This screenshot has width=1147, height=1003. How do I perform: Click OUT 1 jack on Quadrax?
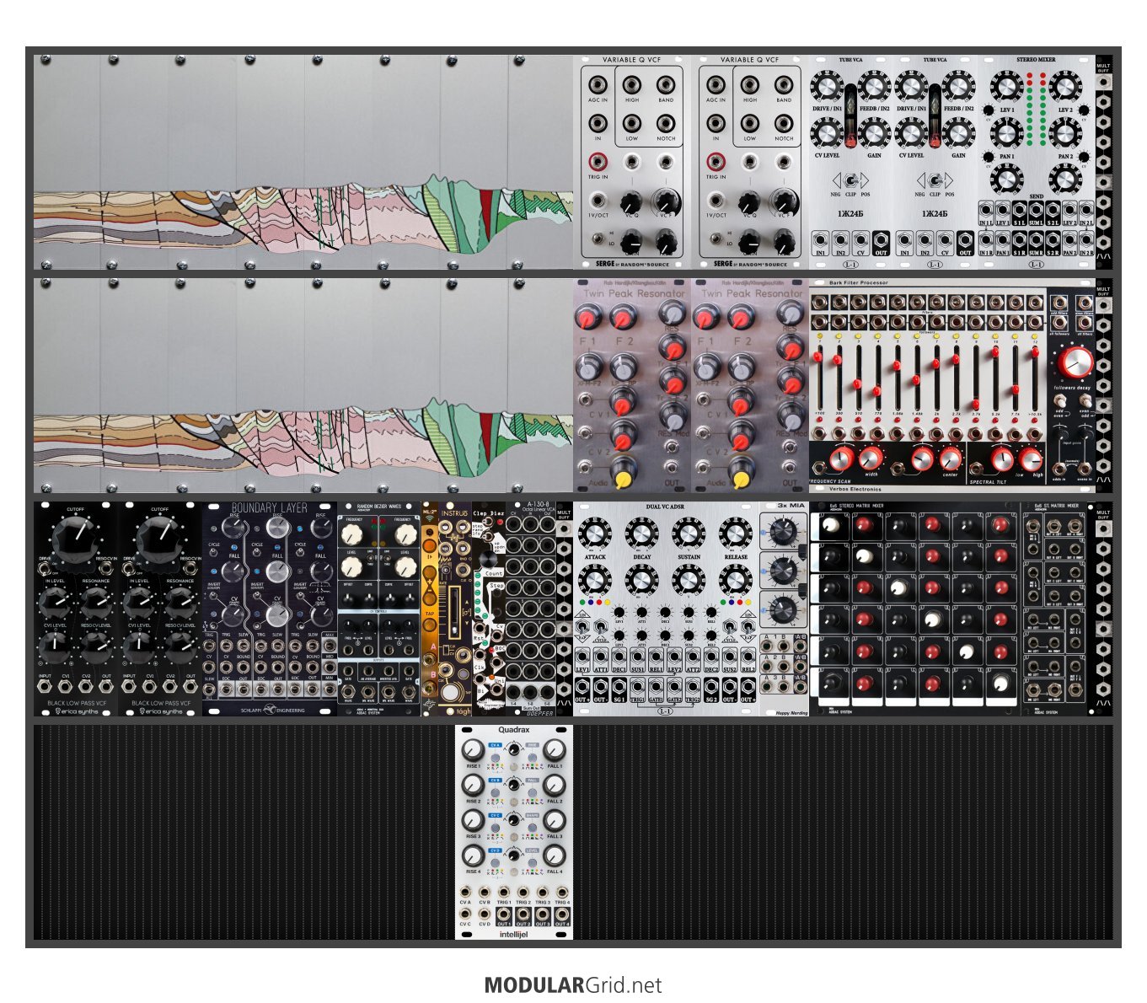(504, 914)
